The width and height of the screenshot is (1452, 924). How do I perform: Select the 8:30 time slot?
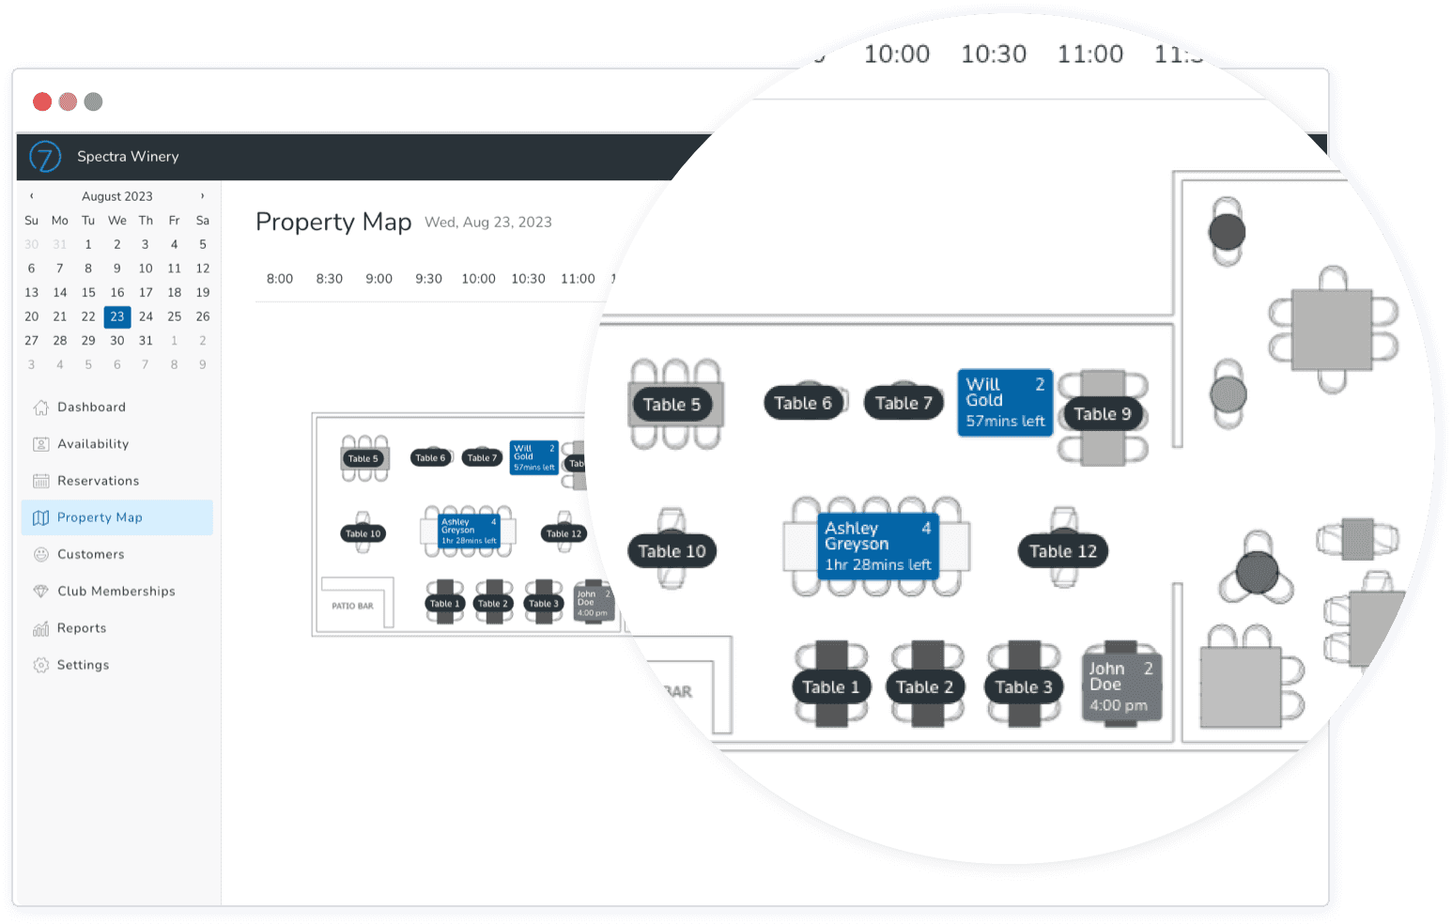[x=330, y=279]
